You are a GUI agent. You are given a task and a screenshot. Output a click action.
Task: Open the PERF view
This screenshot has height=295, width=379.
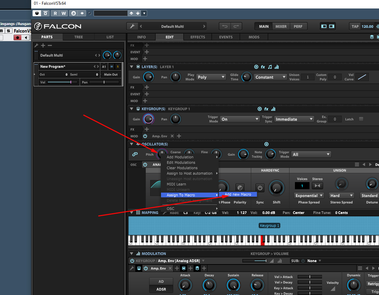[x=298, y=26]
